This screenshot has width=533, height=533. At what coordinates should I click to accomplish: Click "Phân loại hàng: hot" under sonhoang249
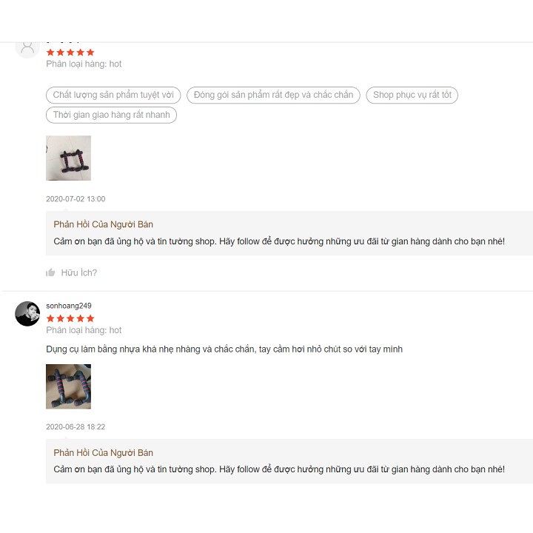84,330
